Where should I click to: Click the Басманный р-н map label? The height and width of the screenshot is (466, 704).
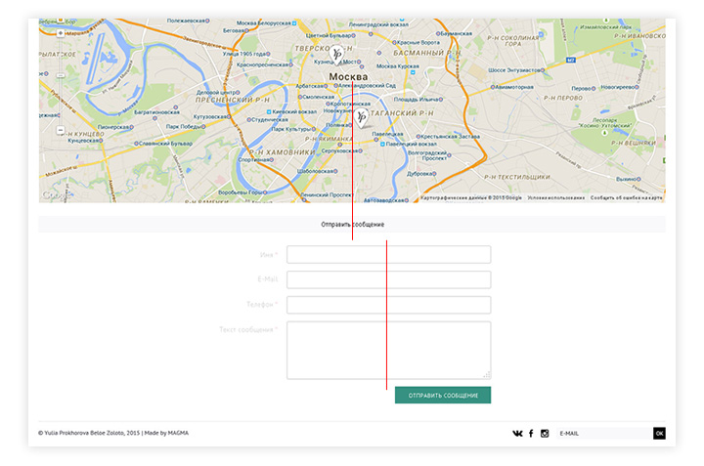coord(427,53)
